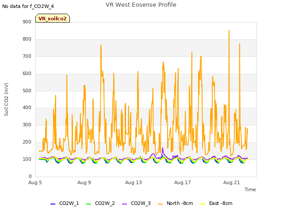Screen dimensions: 283x212
Task: Click the 200 y-axis tick label
Action: coord(27,142)
